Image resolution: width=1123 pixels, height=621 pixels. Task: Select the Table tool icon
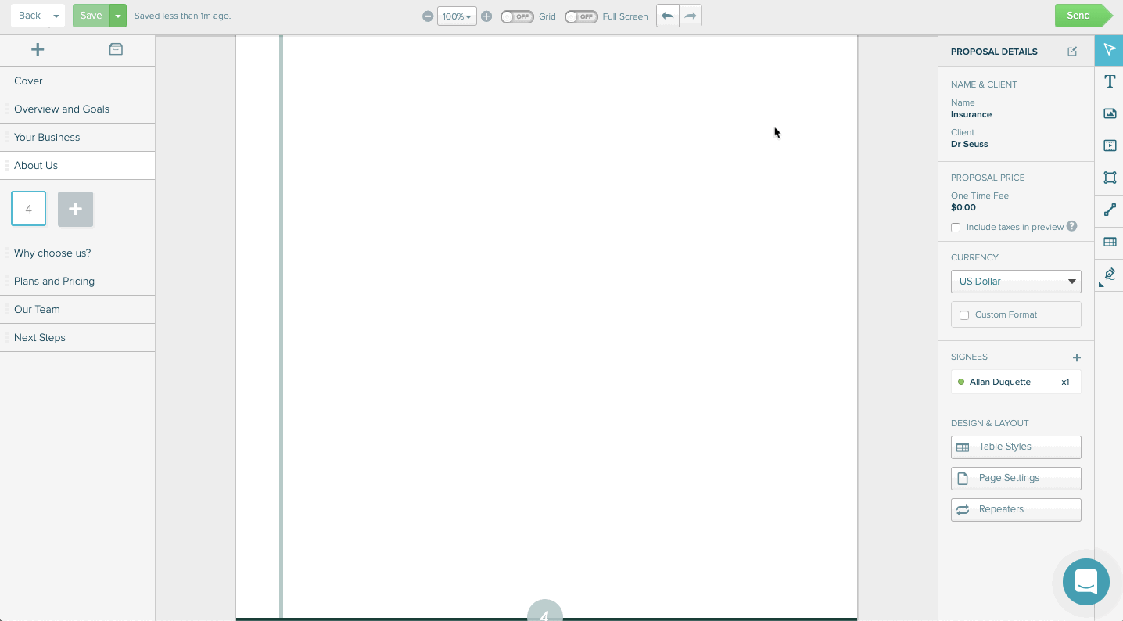(x=1109, y=242)
